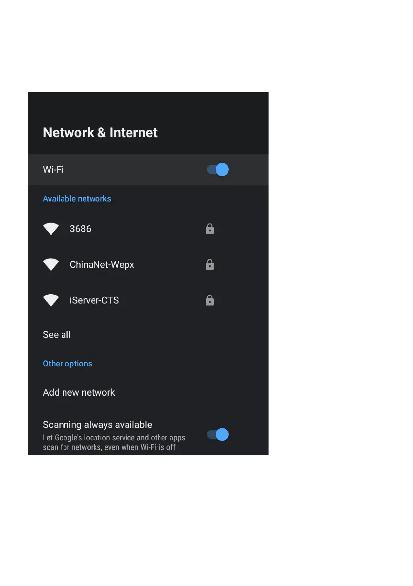Disable the Scanning always available switch
413x586 pixels.
[218, 434]
